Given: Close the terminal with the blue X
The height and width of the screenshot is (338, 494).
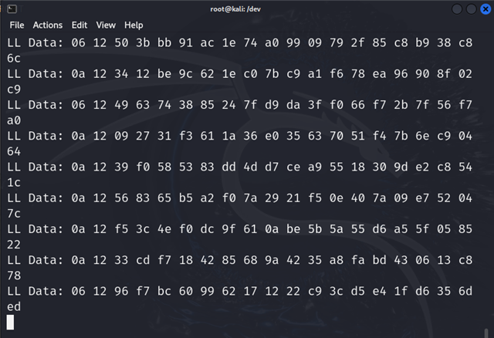Looking at the screenshot, I should 486,9.
